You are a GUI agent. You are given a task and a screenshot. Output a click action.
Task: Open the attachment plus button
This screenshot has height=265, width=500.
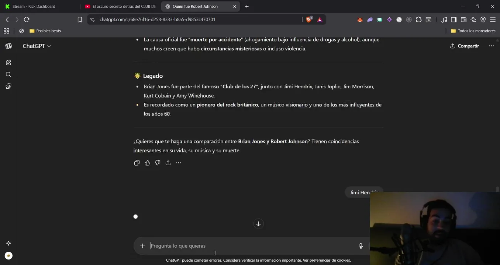(142, 246)
